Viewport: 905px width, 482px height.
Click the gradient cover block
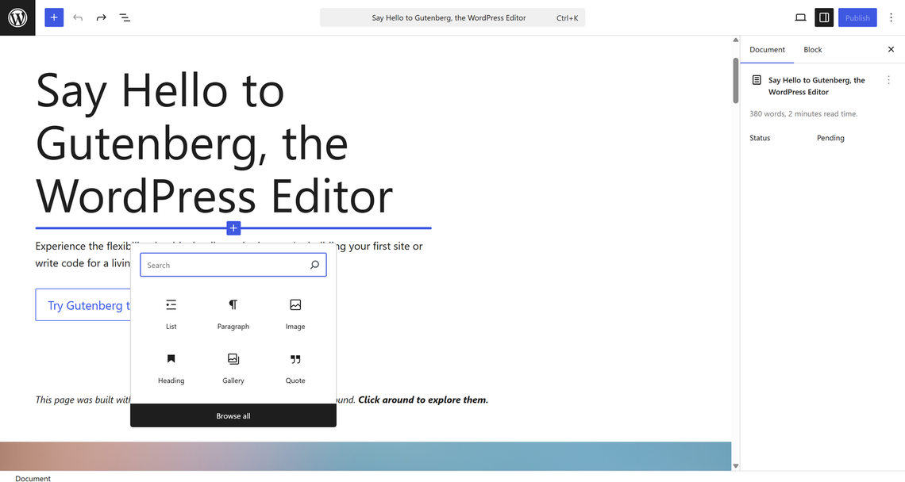(x=365, y=457)
